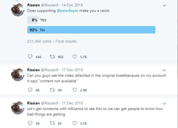Image resolution: width=178 pixels, height=128 pixels.
Task: Open the @pewdiepie mention link
Action: [x=67, y=11]
